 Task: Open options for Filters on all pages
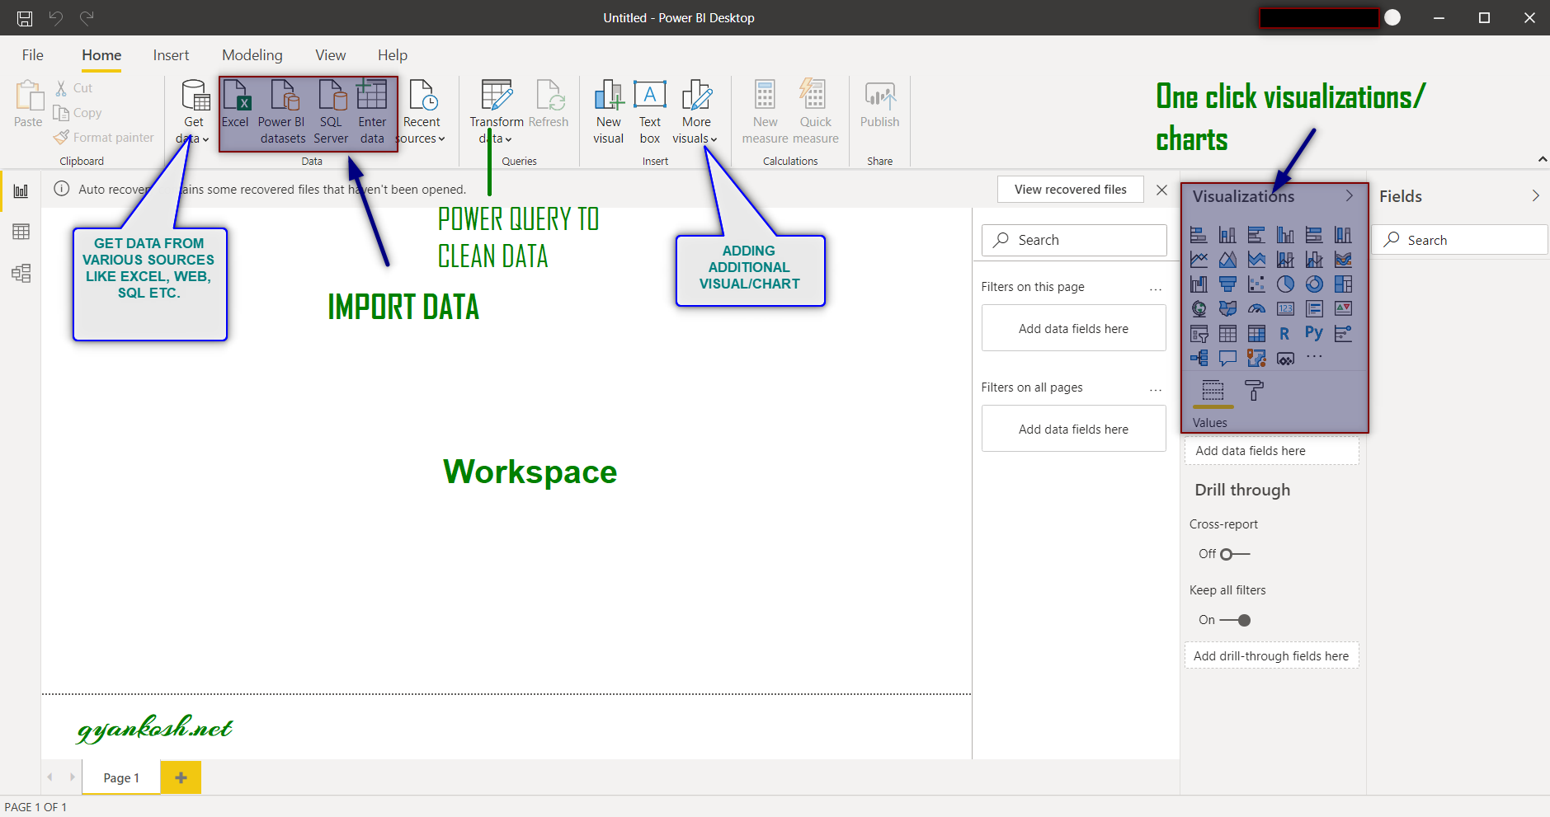coord(1155,389)
